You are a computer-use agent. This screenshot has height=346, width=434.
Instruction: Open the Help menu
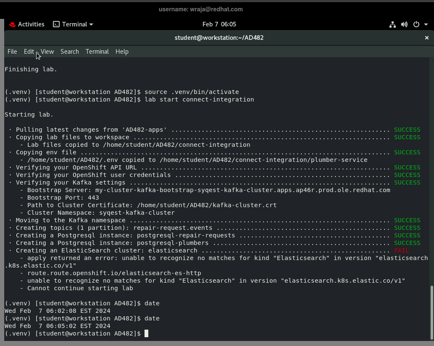(122, 52)
